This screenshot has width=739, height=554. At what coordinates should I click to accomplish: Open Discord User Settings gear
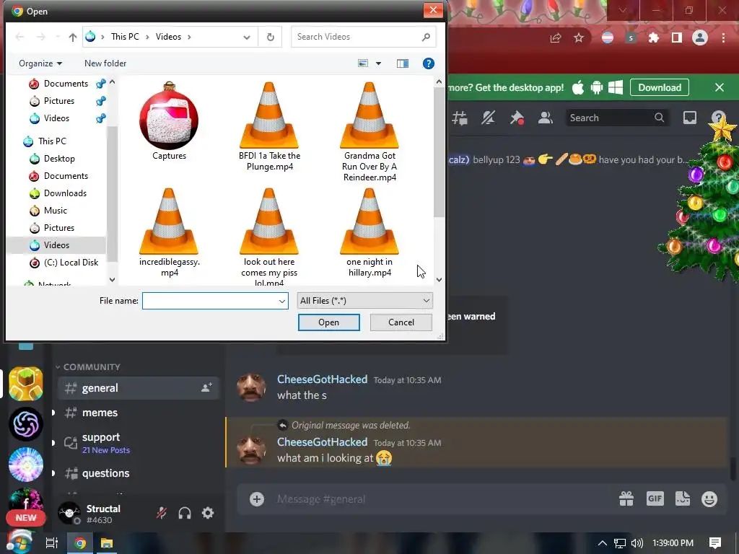[x=208, y=513]
